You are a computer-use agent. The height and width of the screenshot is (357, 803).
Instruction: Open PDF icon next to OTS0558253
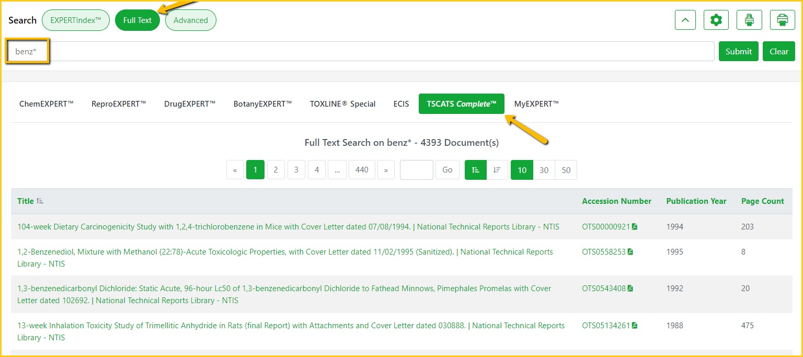pos(630,252)
